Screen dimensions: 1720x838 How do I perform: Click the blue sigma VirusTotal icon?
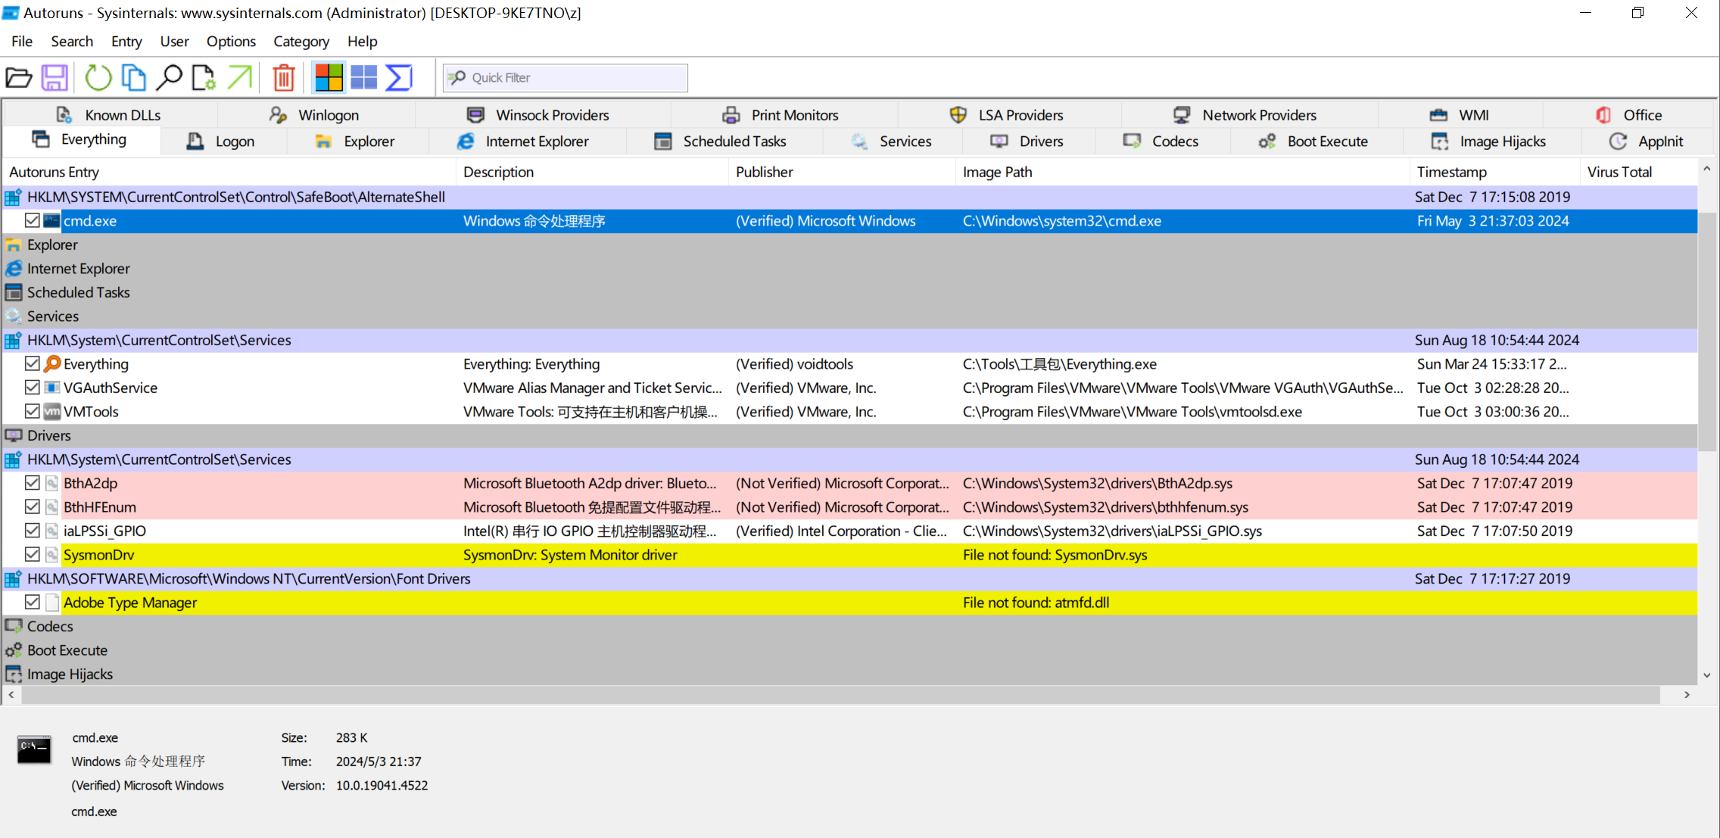click(x=399, y=77)
